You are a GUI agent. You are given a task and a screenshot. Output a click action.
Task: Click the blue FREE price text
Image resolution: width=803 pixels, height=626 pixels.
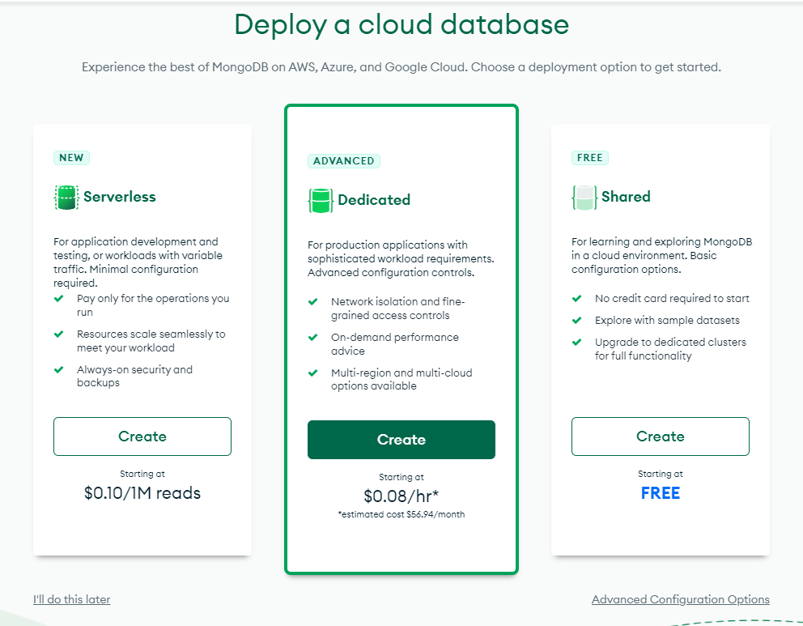click(x=660, y=493)
